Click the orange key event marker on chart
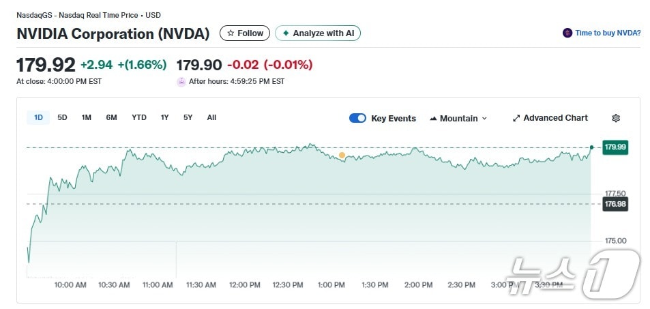The image size is (650, 309). pos(342,156)
